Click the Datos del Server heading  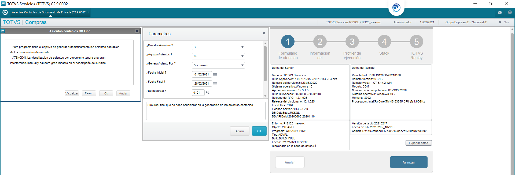coord(283,68)
